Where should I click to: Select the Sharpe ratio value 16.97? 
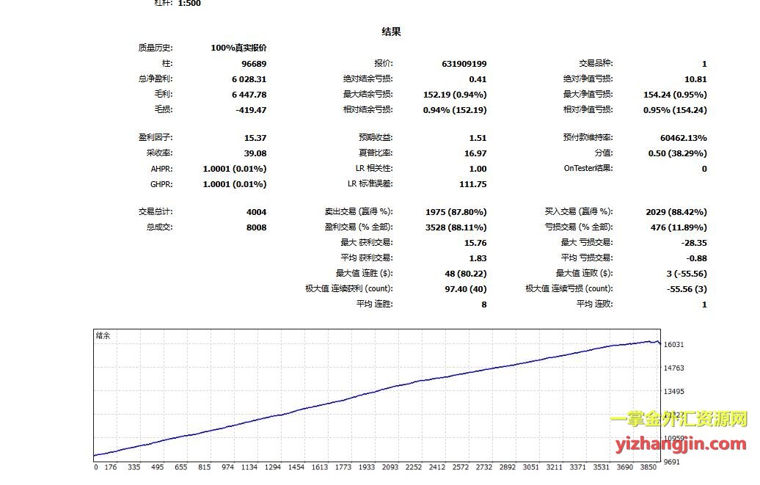pos(475,153)
